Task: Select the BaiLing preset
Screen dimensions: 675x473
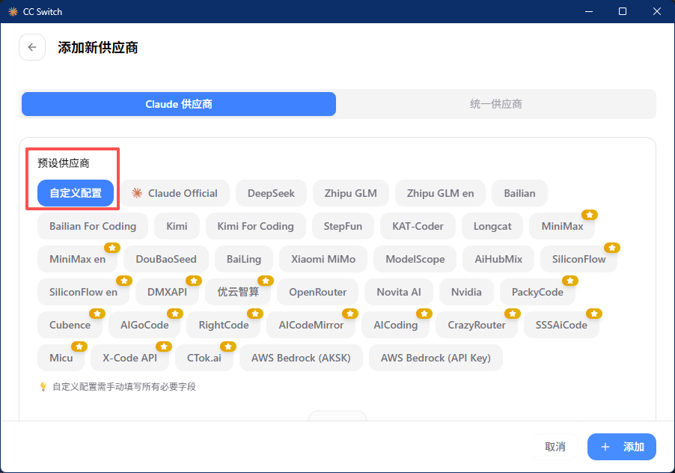Action: click(x=244, y=259)
